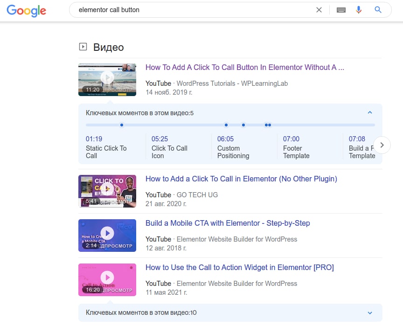Click the key moments progress track
The width and height of the screenshot is (403, 326).
(x=230, y=125)
